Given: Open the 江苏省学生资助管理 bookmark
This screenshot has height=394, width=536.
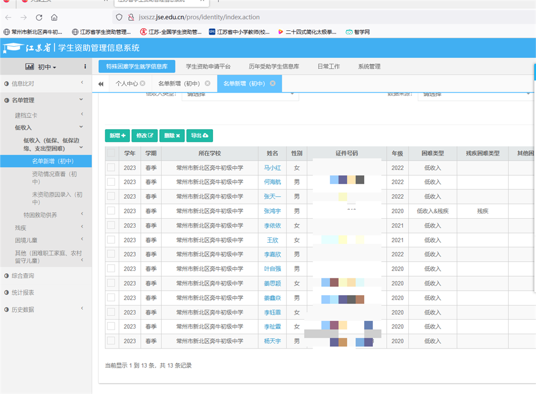Looking at the screenshot, I should (102, 32).
